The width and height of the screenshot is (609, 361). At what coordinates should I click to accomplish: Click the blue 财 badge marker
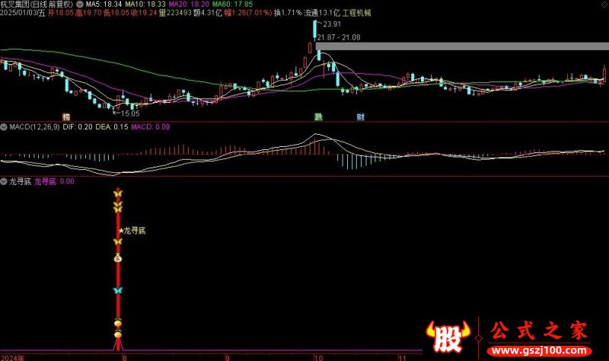coord(360,117)
